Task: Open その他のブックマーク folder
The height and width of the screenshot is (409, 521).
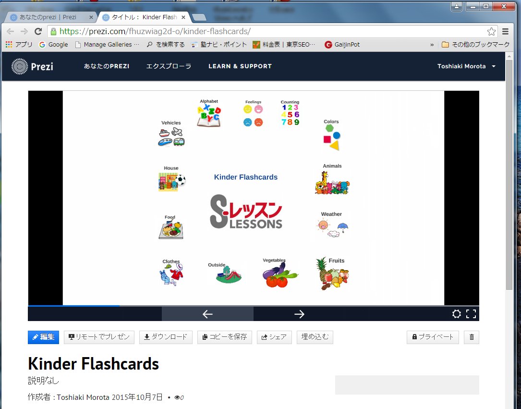Action: tap(475, 45)
